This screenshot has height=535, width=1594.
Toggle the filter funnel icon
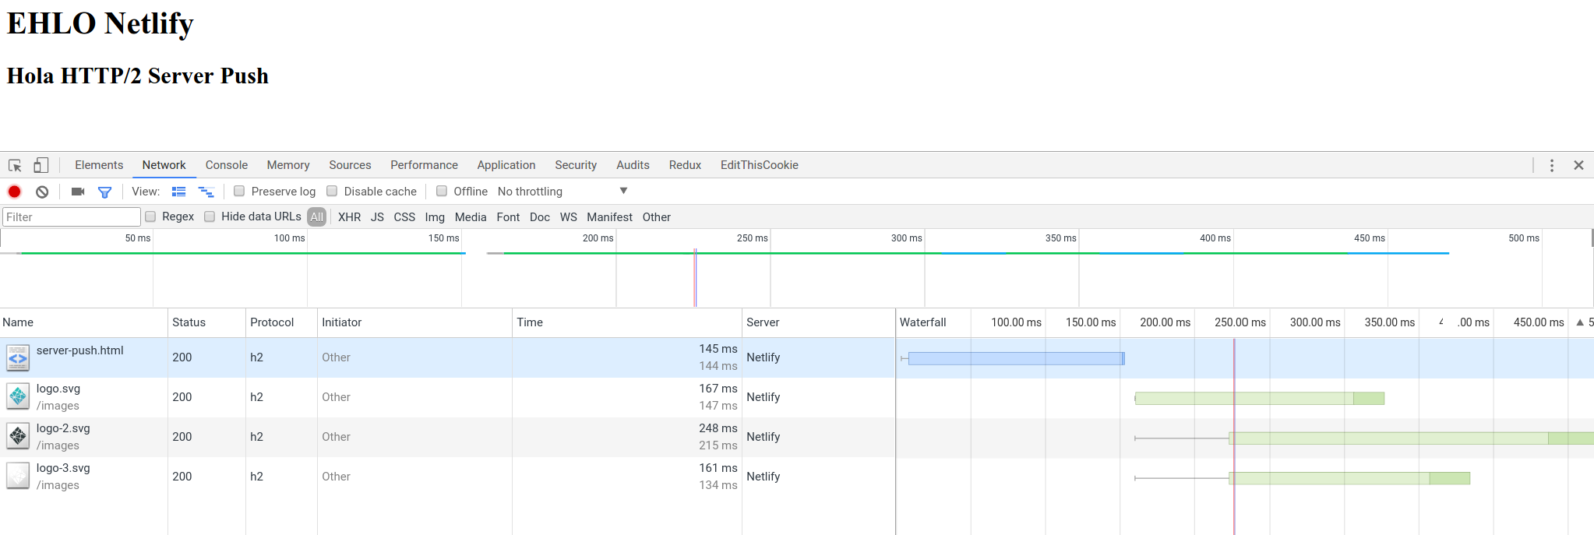[x=104, y=192]
